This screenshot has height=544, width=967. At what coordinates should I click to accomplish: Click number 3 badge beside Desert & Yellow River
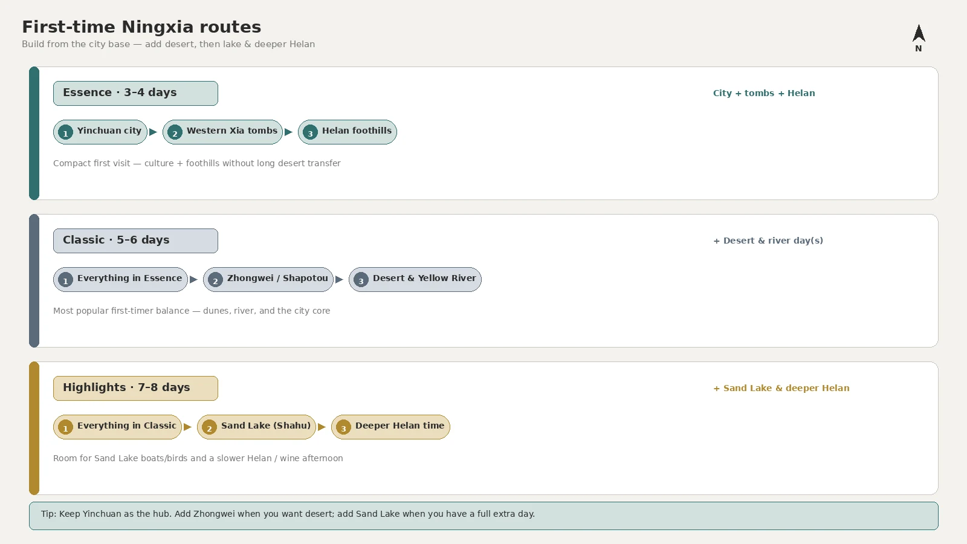(361, 280)
